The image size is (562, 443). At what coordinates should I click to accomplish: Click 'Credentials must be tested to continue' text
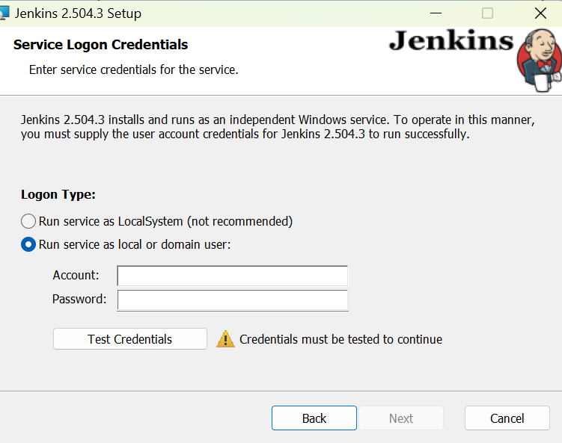coord(340,339)
